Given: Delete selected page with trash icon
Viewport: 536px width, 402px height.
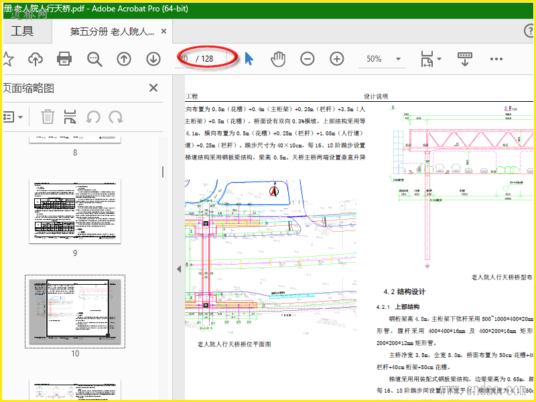Looking at the screenshot, I should (x=48, y=117).
